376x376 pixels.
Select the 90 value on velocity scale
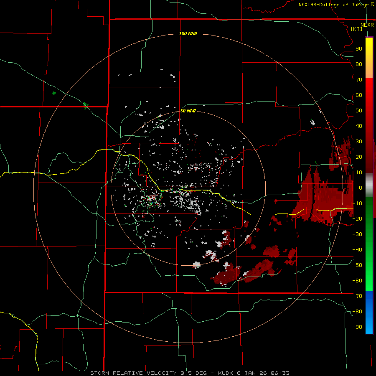(359, 49)
